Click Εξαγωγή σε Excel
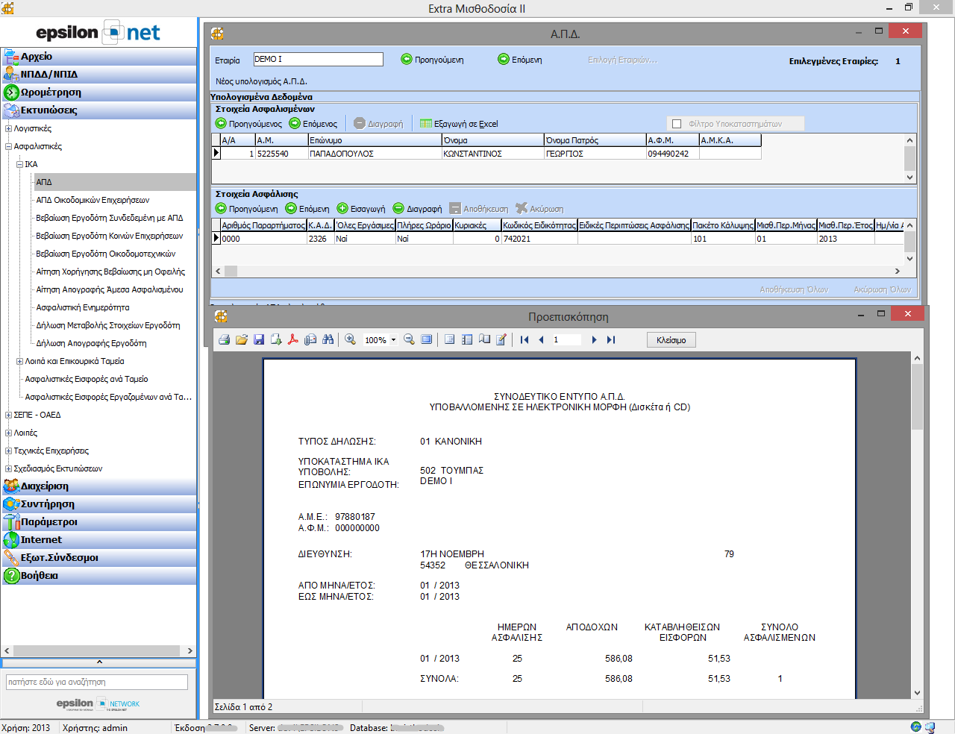 (459, 124)
